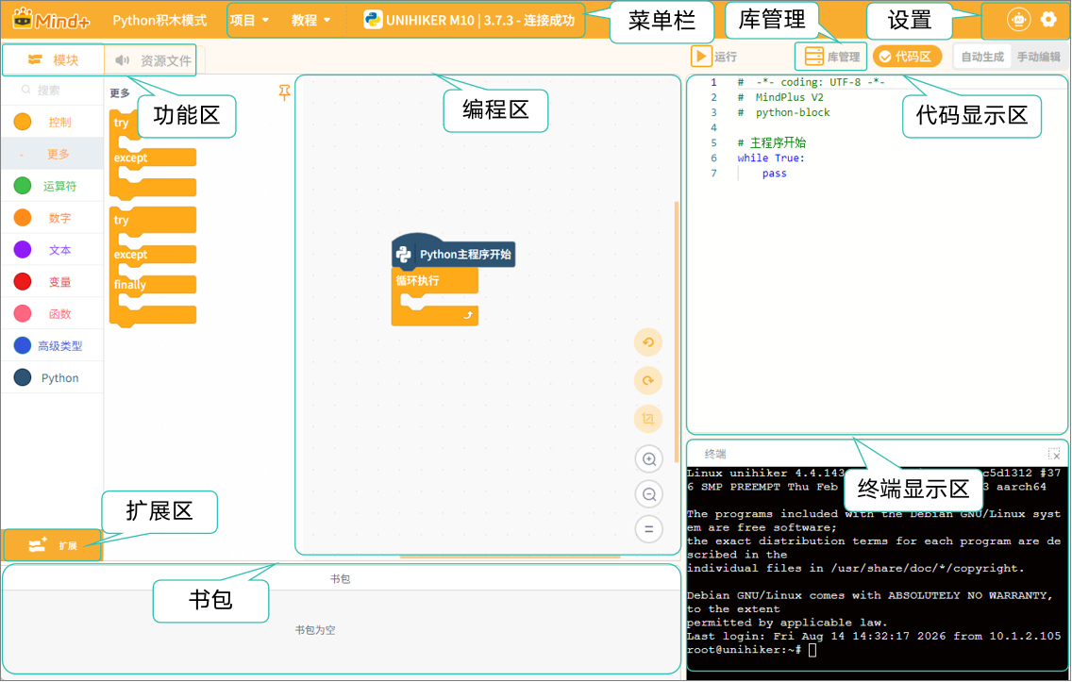
Task: Open the 扩展 extensions button
Action: coord(53,545)
